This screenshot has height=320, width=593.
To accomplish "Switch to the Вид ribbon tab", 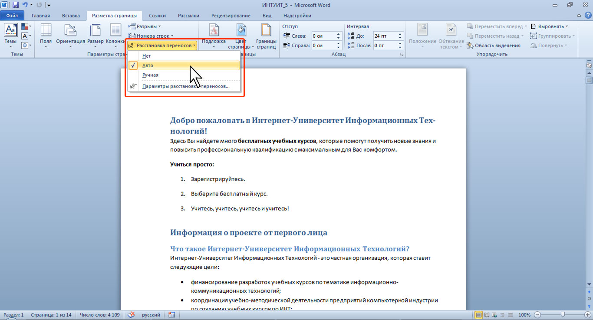I will [x=267, y=16].
